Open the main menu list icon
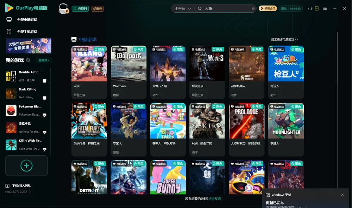The height and width of the screenshot is (208, 352). coord(325,8)
